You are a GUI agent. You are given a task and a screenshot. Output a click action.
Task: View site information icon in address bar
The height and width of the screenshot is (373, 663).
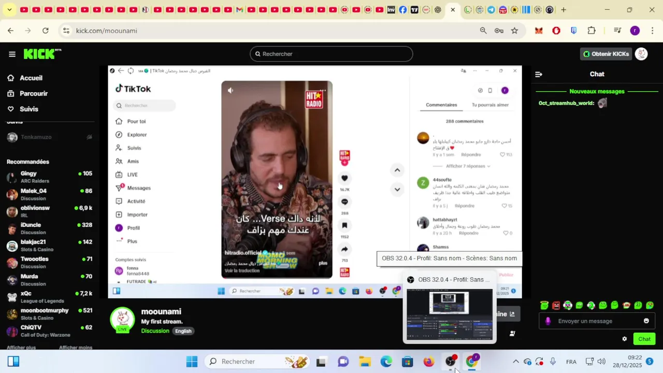(x=66, y=31)
